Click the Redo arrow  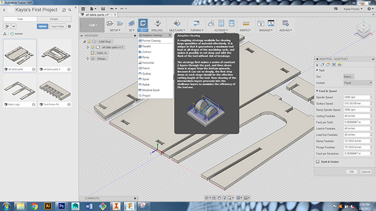click(x=122, y=9)
